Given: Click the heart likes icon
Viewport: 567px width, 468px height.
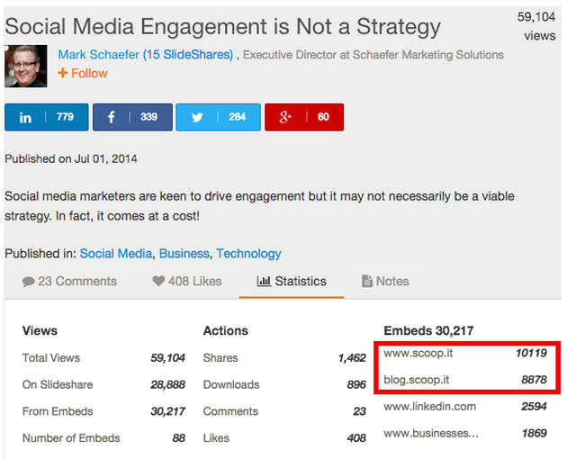Looking at the screenshot, I should (158, 281).
